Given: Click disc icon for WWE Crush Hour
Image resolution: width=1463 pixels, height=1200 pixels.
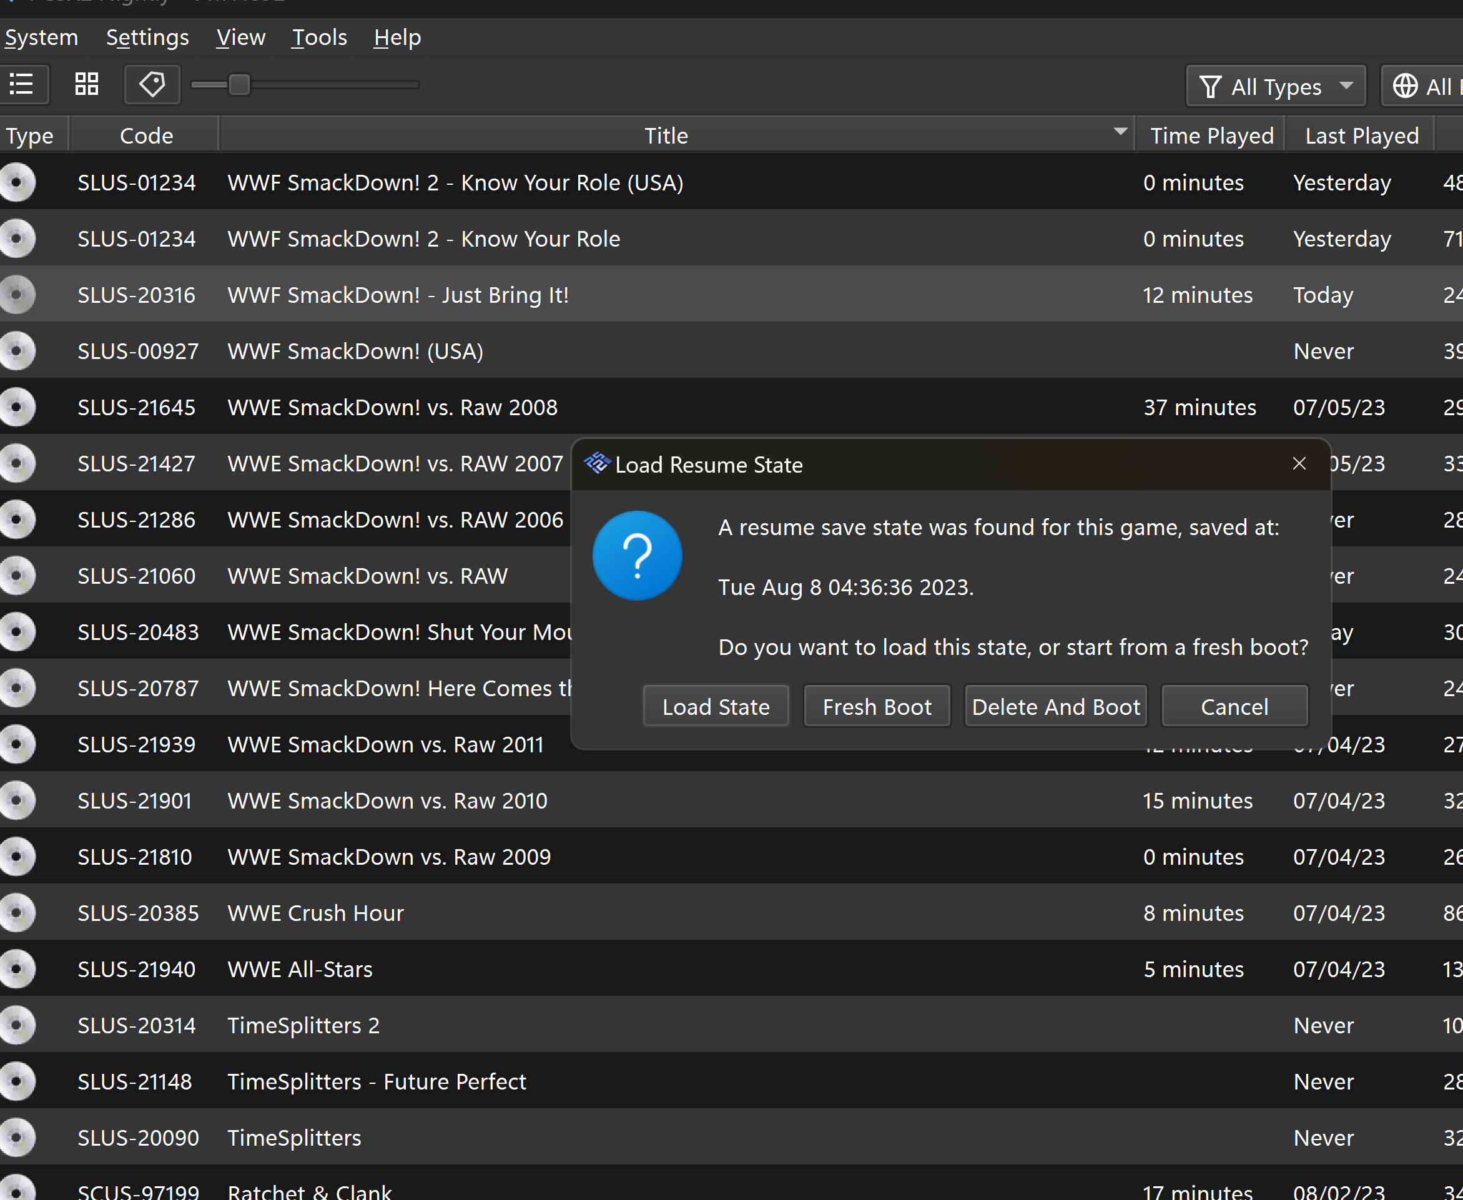Looking at the screenshot, I should [17, 912].
